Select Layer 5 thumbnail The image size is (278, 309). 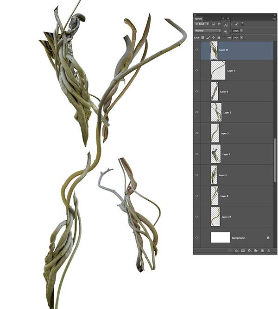click(x=216, y=112)
